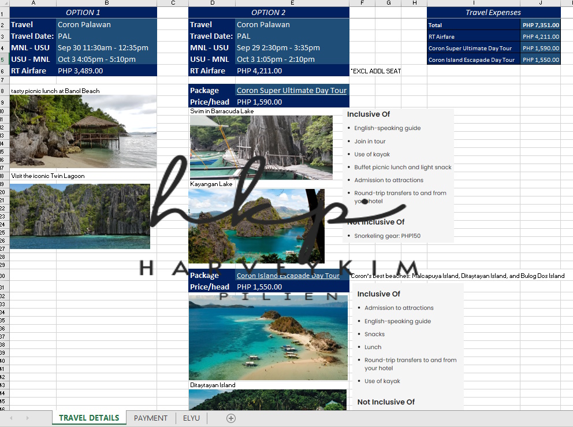Click expenses value PHP 1,590.00
The width and height of the screenshot is (573, 427).
tap(541, 49)
